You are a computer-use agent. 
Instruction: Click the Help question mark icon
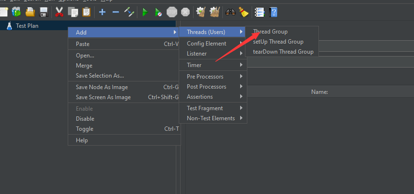(x=273, y=12)
